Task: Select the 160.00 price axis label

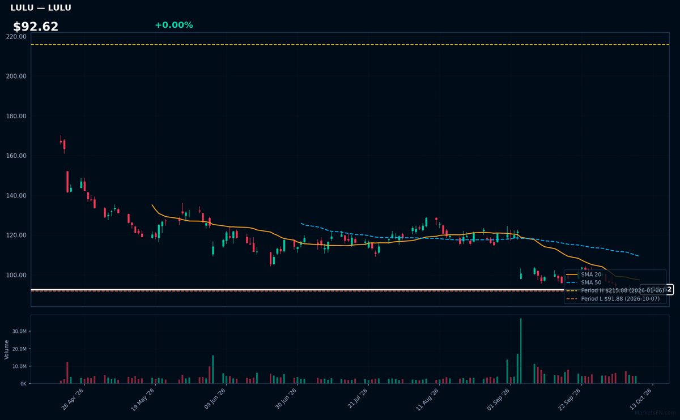Action: click(16, 156)
